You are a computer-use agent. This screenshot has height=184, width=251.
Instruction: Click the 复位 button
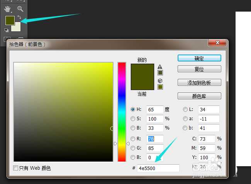coord(199,69)
